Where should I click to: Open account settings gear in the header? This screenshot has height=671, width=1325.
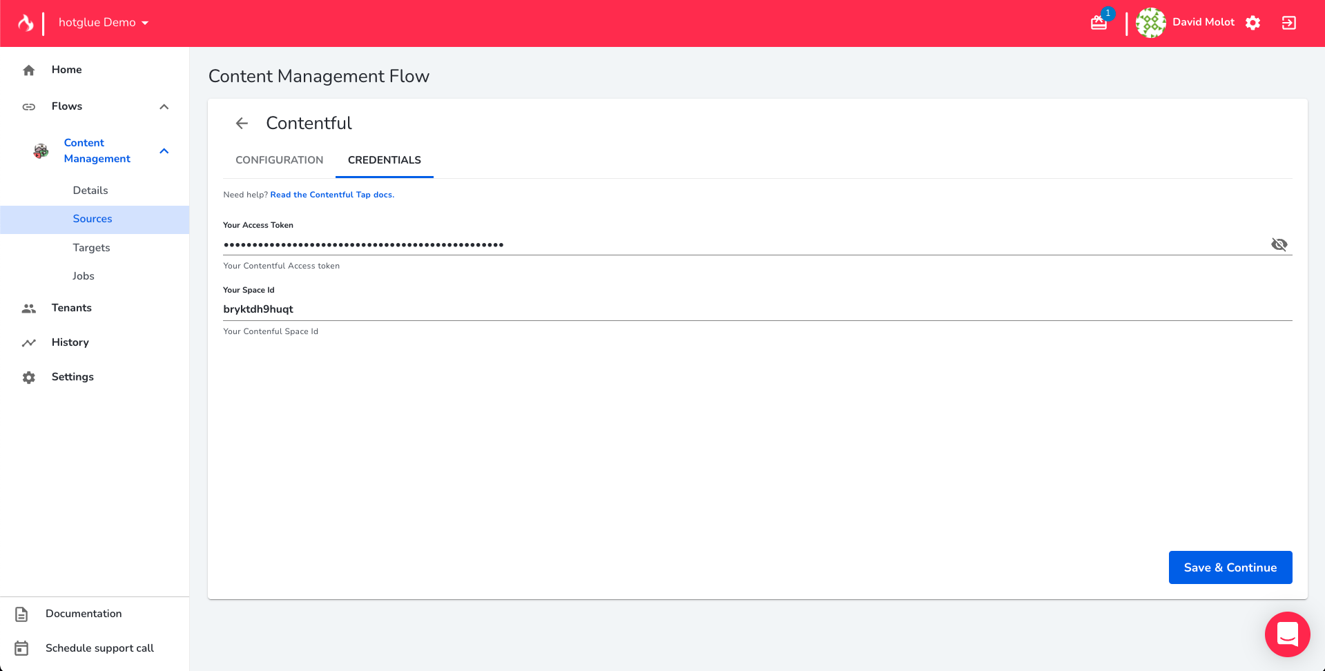point(1253,23)
